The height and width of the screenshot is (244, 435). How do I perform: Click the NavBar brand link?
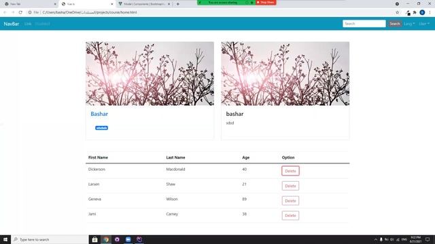tap(12, 24)
